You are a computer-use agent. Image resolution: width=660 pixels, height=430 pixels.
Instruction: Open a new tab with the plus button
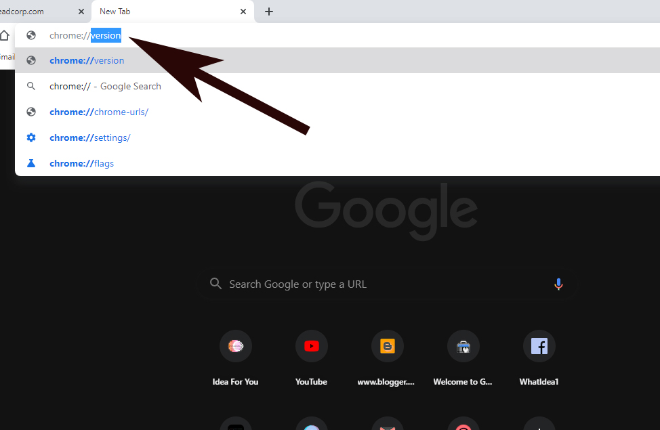click(269, 12)
